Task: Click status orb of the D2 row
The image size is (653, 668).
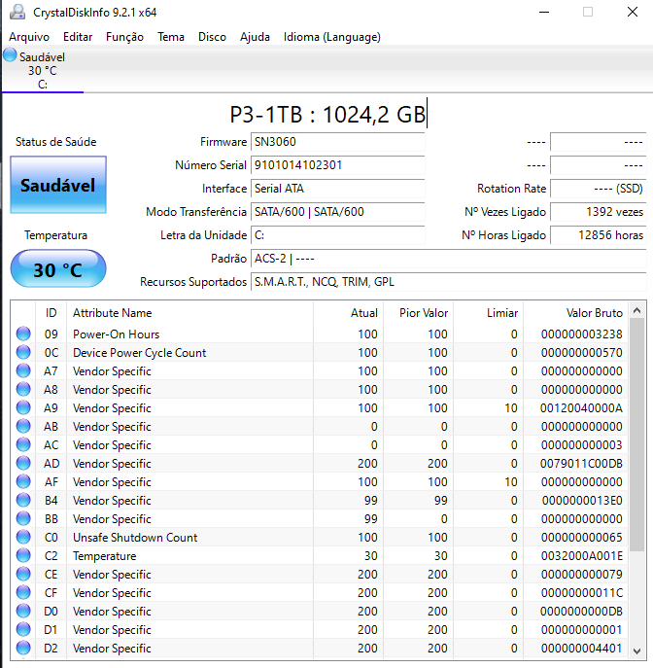Action: tap(23, 648)
